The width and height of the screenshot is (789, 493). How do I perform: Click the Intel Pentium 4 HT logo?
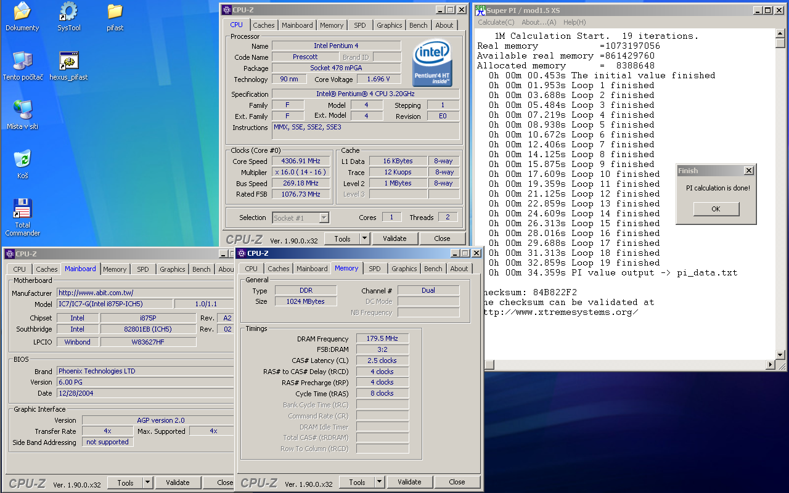(433, 63)
